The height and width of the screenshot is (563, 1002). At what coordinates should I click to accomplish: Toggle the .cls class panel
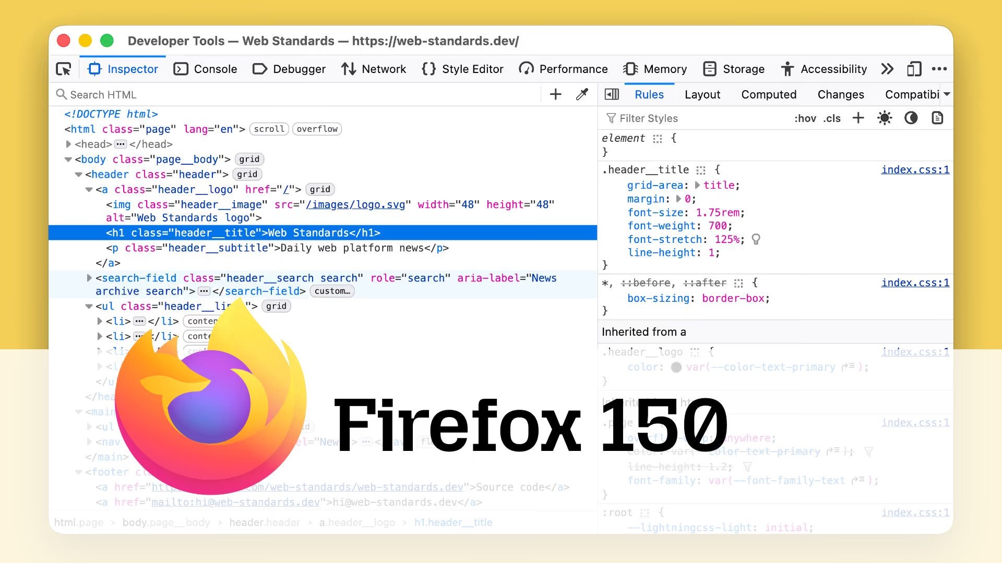pyautogui.click(x=832, y=118)
